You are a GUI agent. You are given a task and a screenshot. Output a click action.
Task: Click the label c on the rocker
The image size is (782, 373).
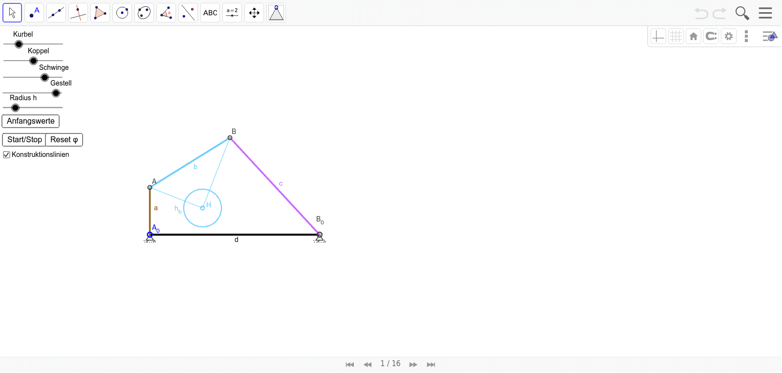pyautogui.click(x=281, y=184)
